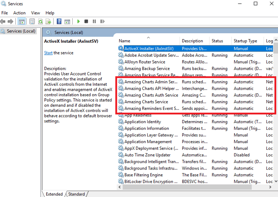The width and height of the screenshot is (278, 197).
Task: Open the Properties toolbar icon
Action: pos(32,22)
